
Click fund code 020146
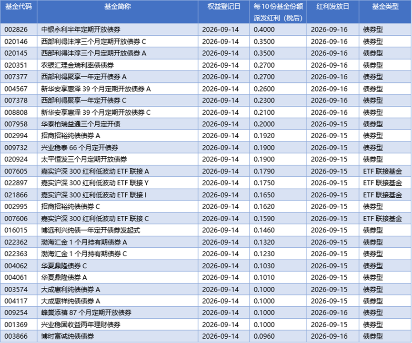coord(16,41)
